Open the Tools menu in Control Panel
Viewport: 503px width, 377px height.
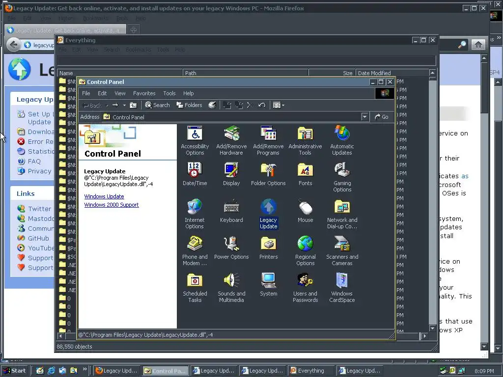click(169, 93)
